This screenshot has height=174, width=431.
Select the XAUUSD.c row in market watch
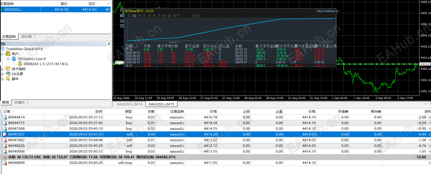(x=55, y=9)
